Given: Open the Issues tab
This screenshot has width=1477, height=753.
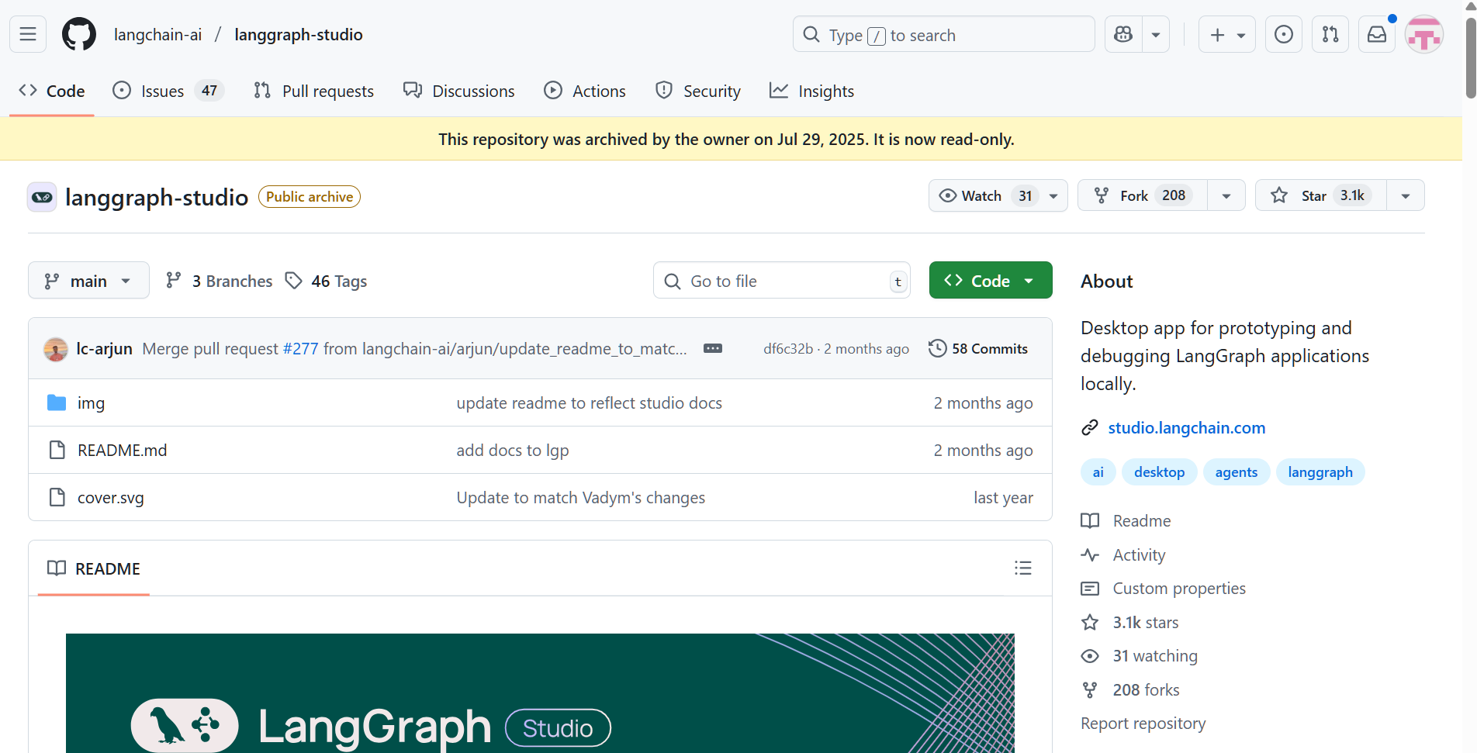Looking at the screenshot, I should pos(168,91).
